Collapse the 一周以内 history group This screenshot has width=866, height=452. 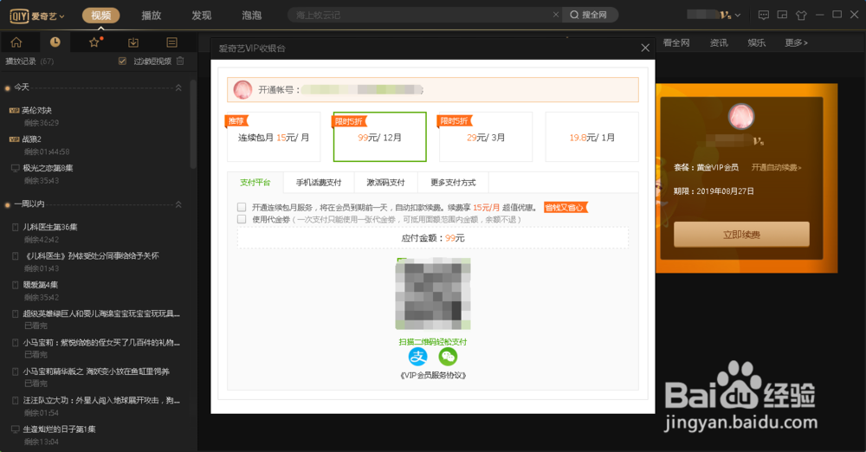point(178,204)
